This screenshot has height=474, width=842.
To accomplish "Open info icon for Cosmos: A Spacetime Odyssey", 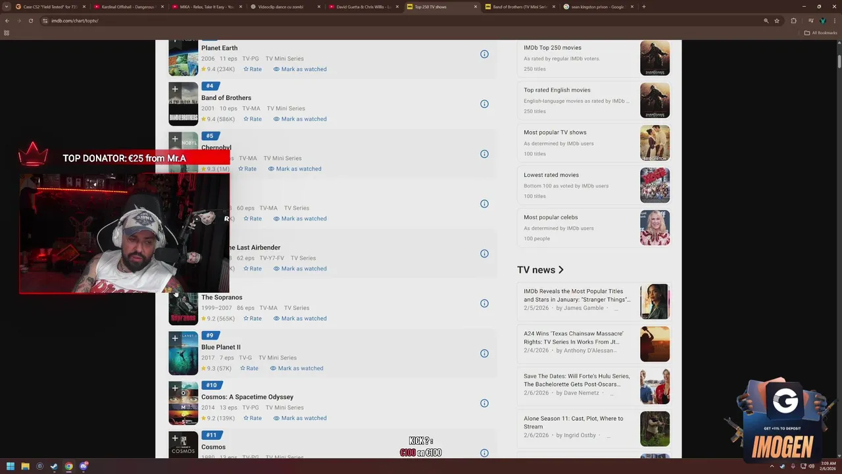I will pyautogui.click(x=484, y=404).
